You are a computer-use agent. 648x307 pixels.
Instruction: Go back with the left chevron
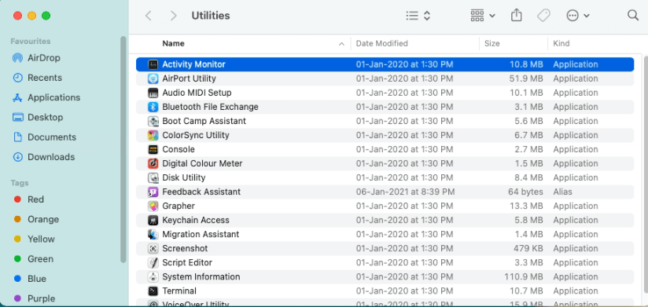point(149,16)
